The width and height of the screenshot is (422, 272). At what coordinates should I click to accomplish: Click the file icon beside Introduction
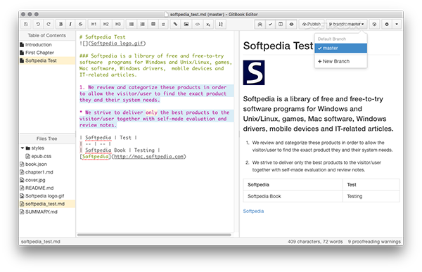(22, 45)
